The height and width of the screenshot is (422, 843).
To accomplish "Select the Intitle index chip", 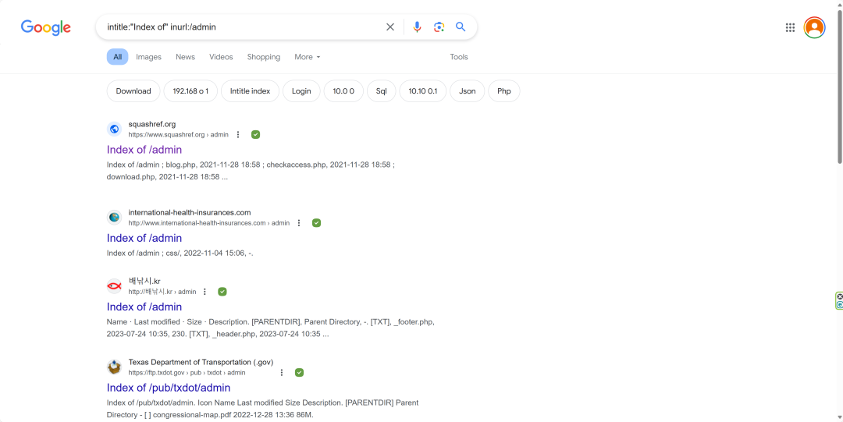I will pyautogui.click(x=250, y=90).
